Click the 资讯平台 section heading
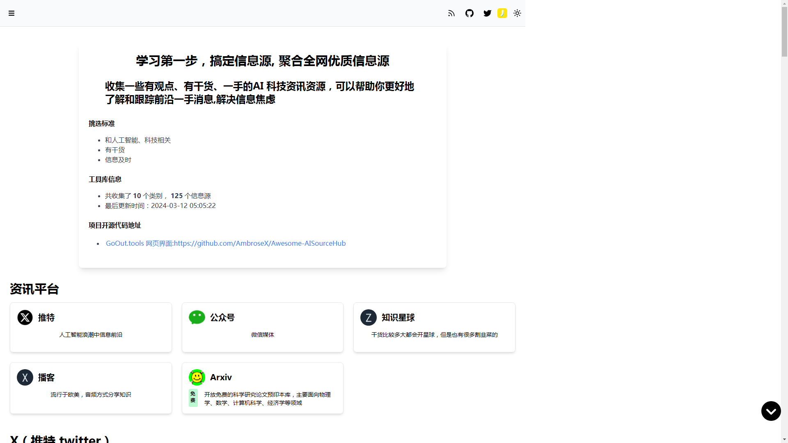 (34, 289)
